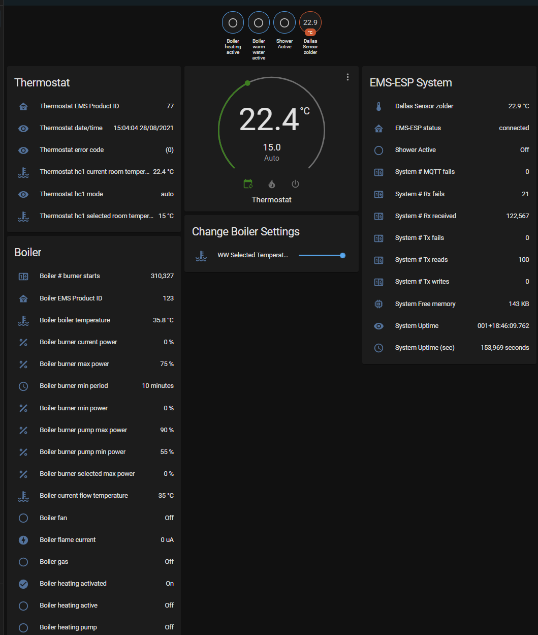Click the chip icon for System Free memory

pyautogui.click(x=378, y=304)
